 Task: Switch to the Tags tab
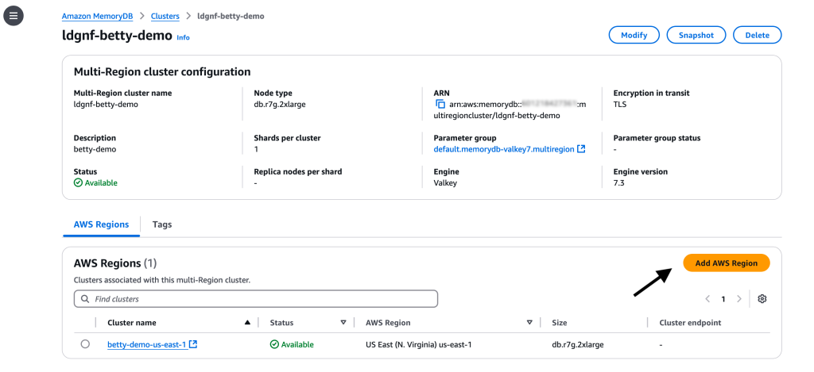(x=162, y=224)
